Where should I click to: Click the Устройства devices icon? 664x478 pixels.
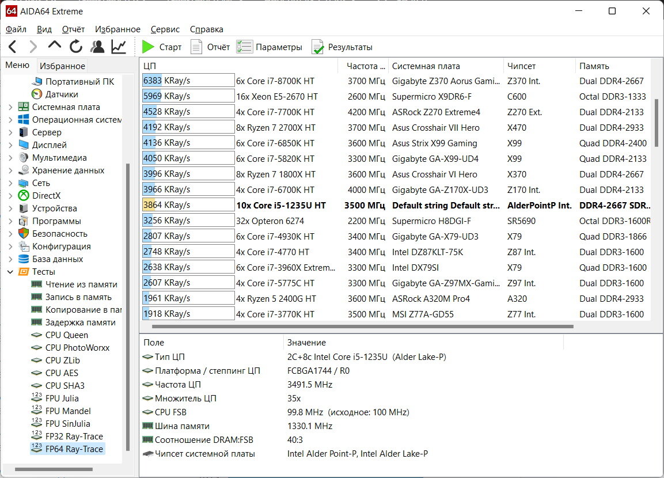pos(24,208)
